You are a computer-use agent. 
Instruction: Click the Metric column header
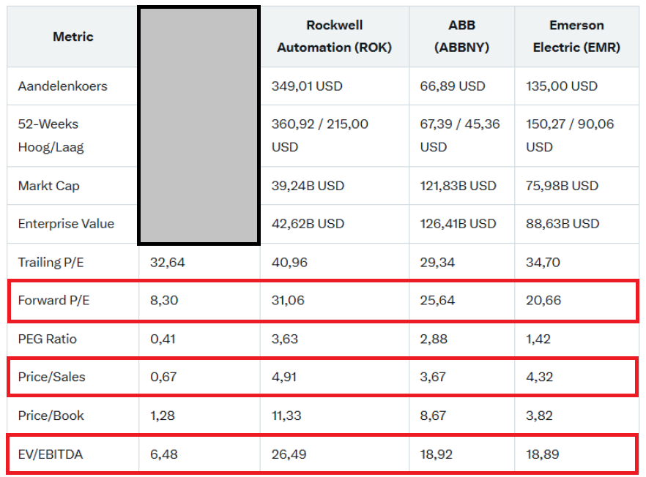73,37
